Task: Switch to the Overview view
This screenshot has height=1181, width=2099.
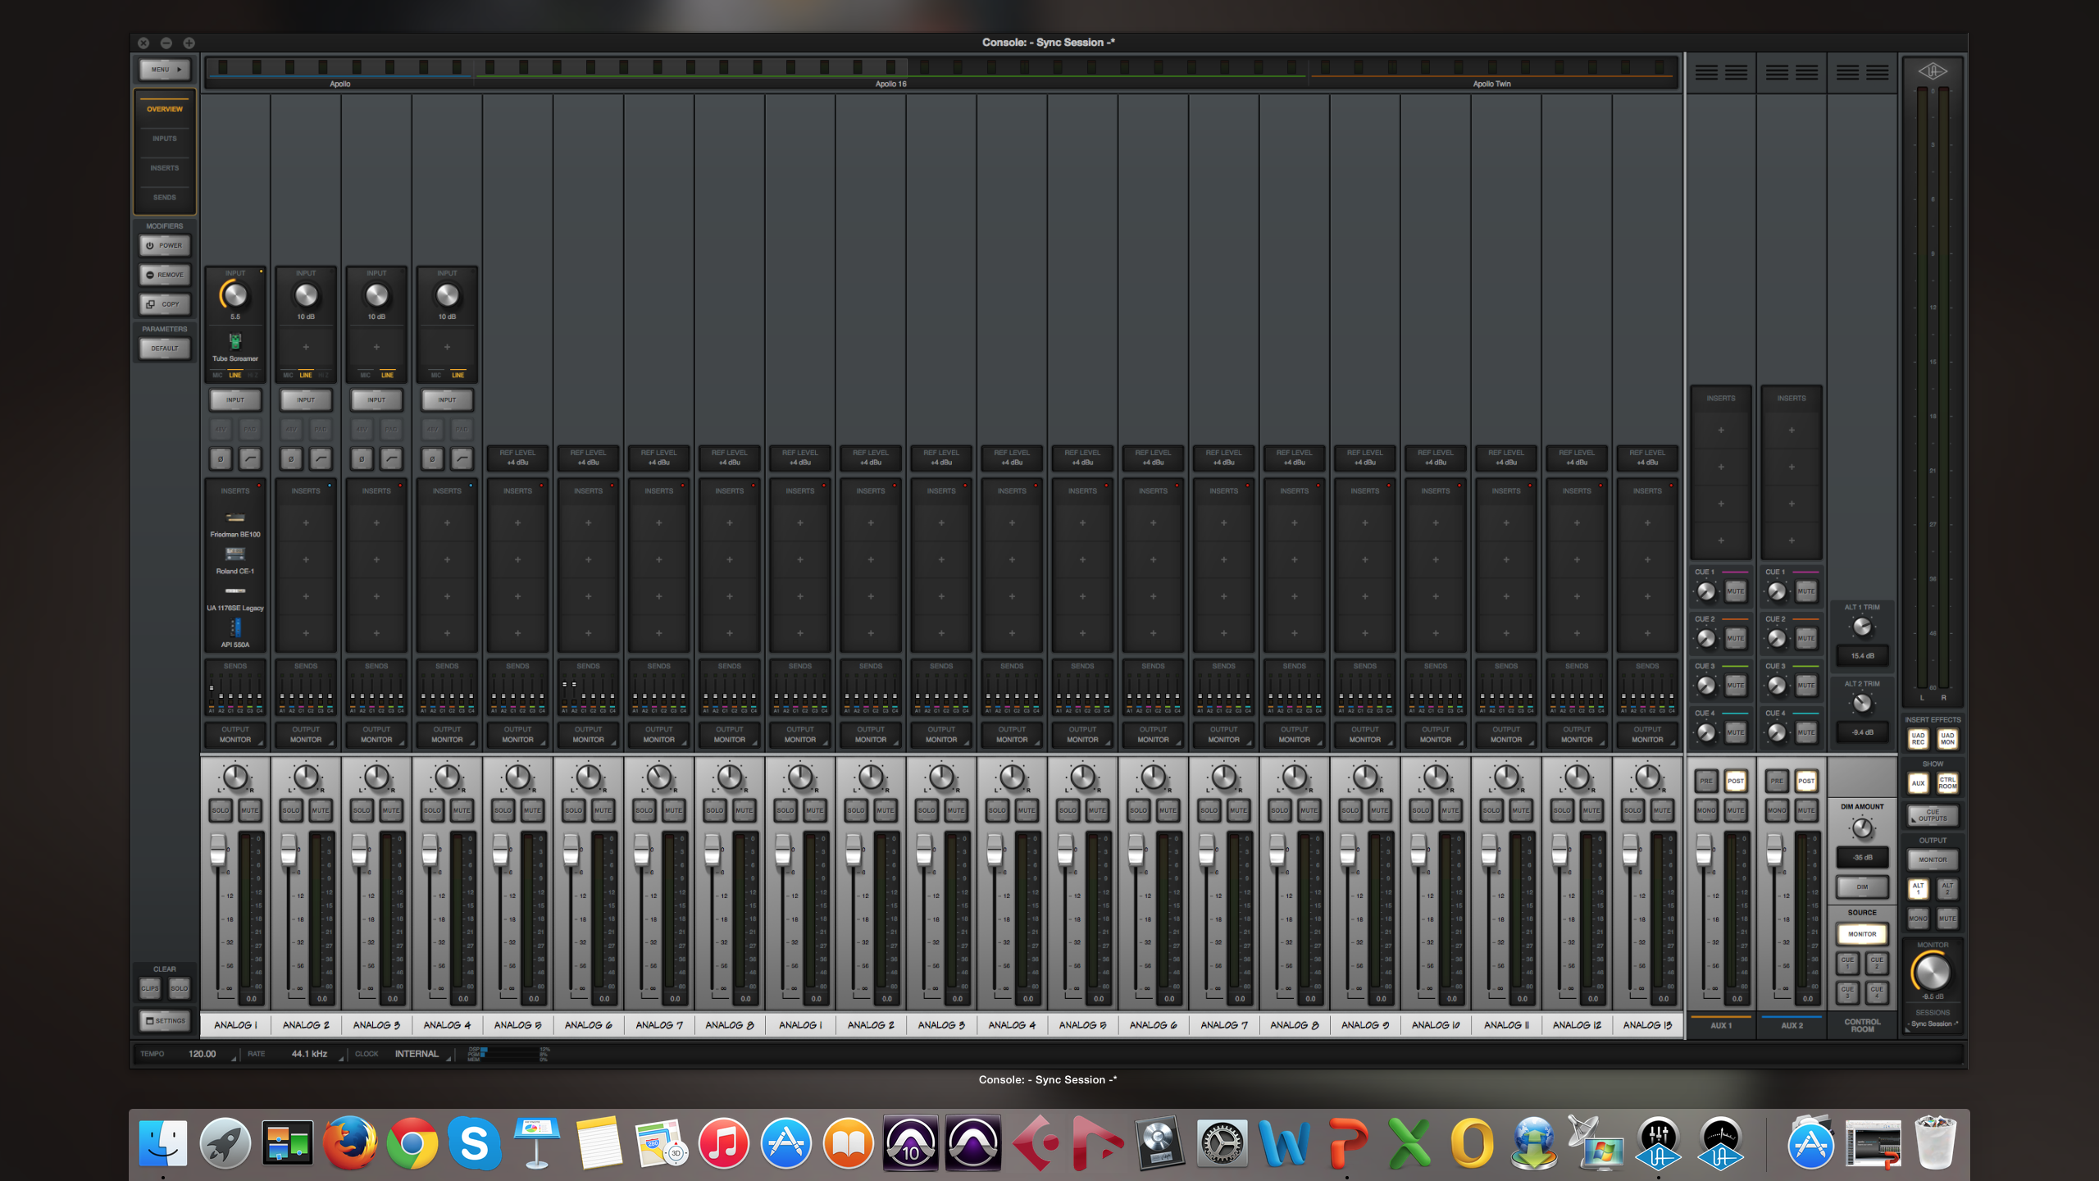Action: pyautogui.click(x=165, y=109)
